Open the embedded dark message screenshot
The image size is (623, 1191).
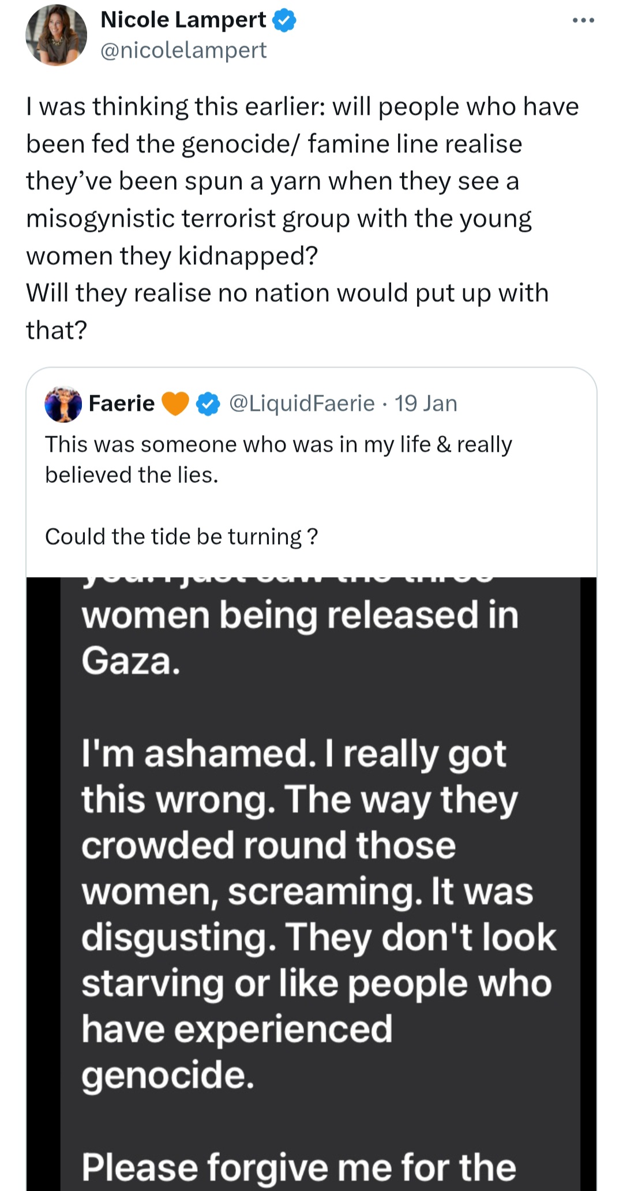pos(311,883)
